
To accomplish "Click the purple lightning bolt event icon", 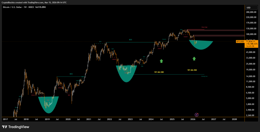I will click(196, 115).
